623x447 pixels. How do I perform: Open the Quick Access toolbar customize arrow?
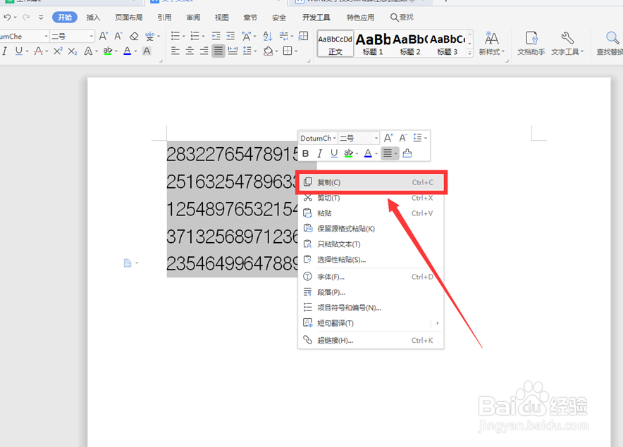41,17
